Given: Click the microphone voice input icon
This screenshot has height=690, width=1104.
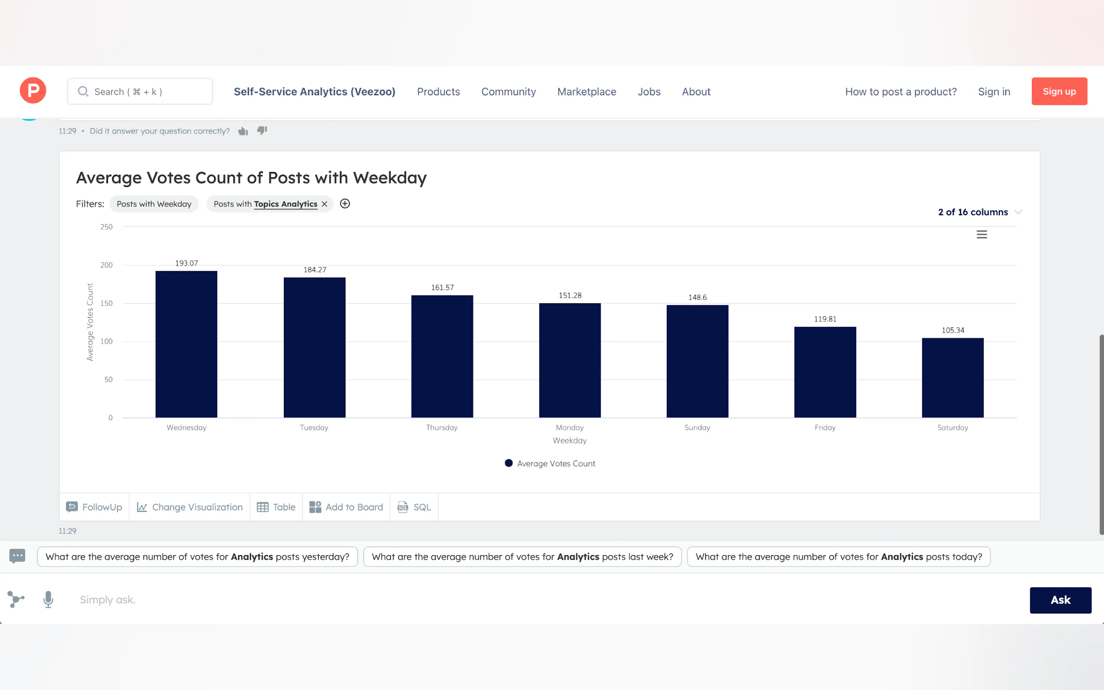Looking at the screenshot, I should click(x=48, y=600).
